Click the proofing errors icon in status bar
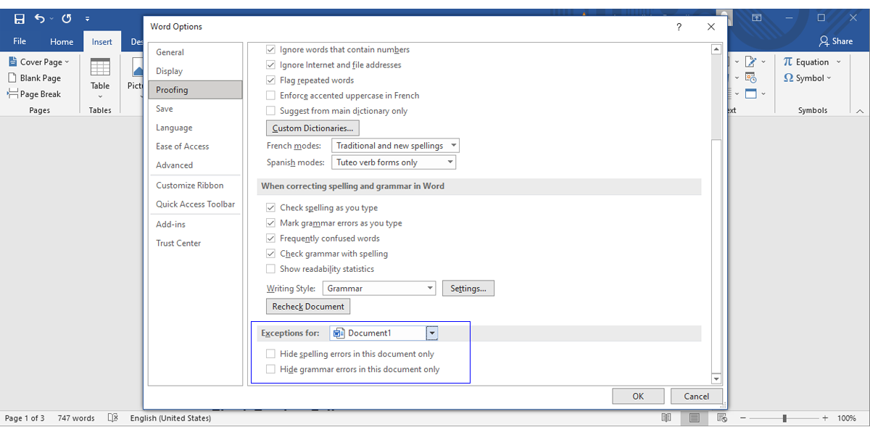The image size is (870, 435). click(113, 418)
